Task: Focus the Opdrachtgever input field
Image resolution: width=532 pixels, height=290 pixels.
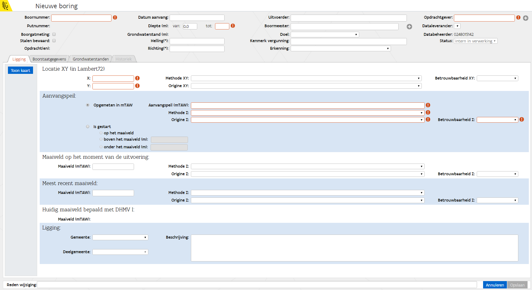Action: [x=484, y=18]
